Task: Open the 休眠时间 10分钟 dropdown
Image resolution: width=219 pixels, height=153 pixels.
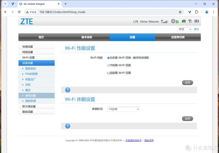Action: point(123,109)
